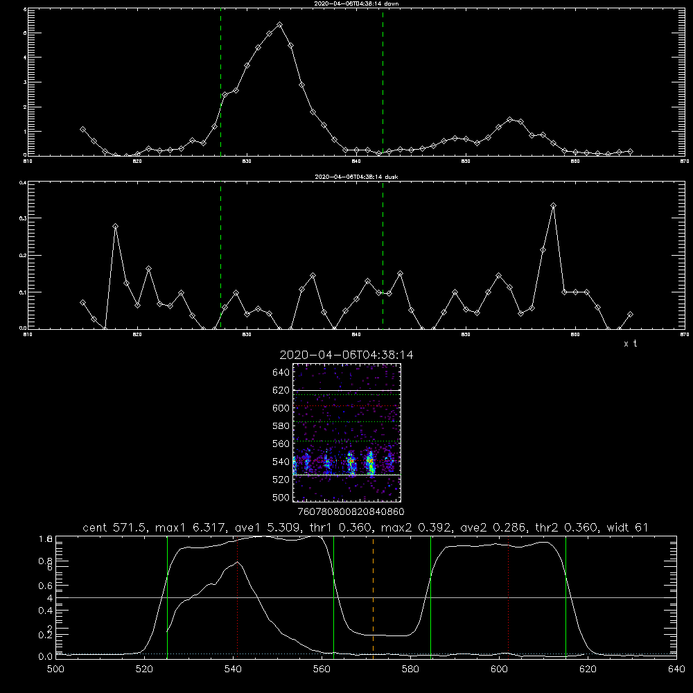Click the dusk peak marker near 818

pos(115,227)
